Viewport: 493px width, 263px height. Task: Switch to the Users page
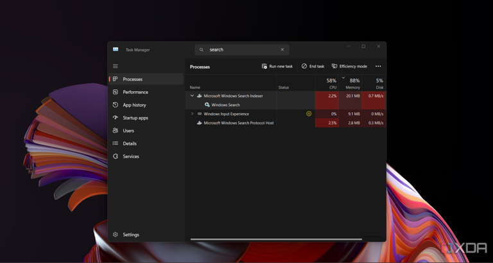tap(146, 131)
